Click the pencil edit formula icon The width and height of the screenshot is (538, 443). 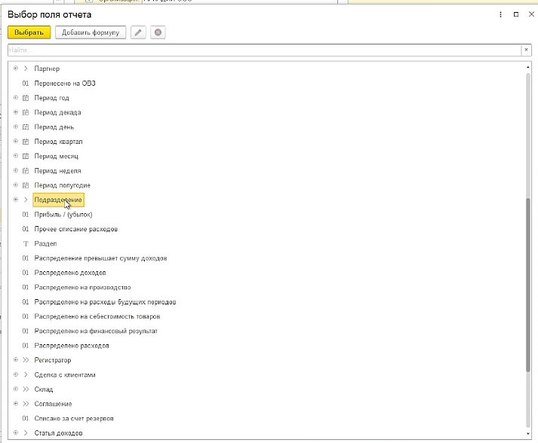pyautogui.click(x=138, y=32)
